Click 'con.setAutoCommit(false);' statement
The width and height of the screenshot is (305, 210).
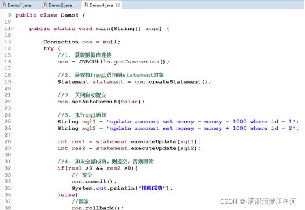click(101, 102)
